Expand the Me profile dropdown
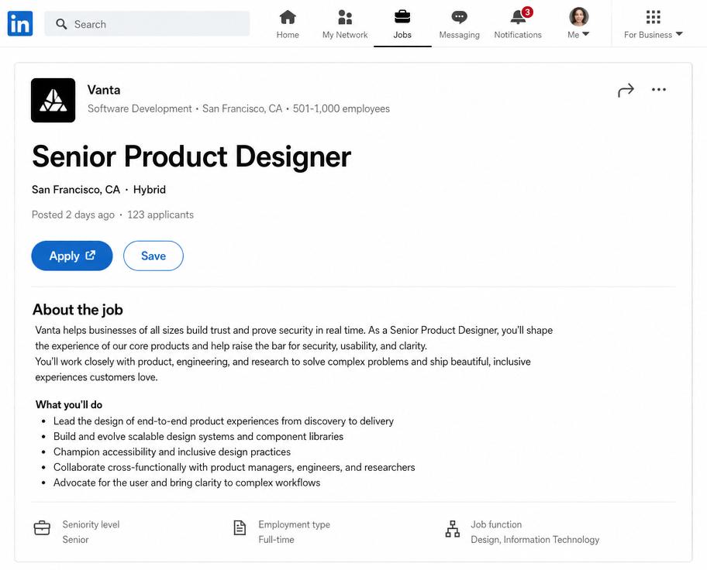 [578, 23]
